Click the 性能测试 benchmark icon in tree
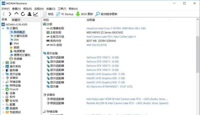Screen dimensions: 200x115 [x=7, y=112]
